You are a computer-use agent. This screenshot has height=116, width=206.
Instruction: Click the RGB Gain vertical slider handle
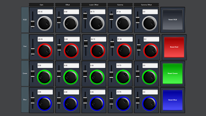pyautogui.click(x=33, y=24)
